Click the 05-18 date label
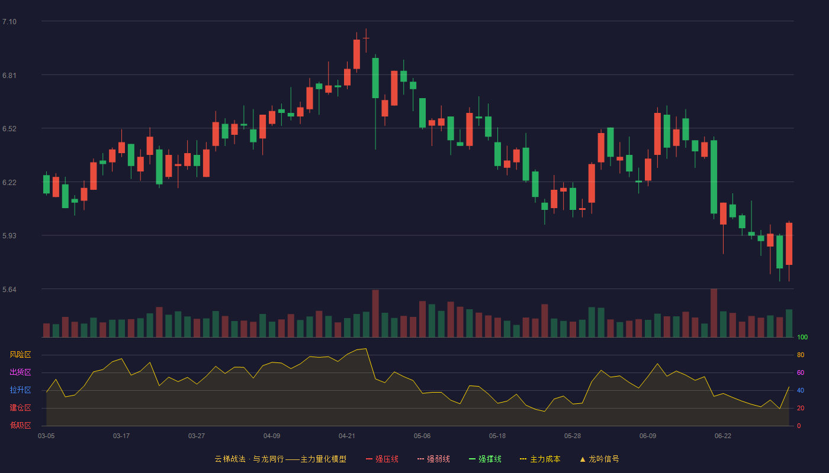829x473 pixels. (497, 436)
